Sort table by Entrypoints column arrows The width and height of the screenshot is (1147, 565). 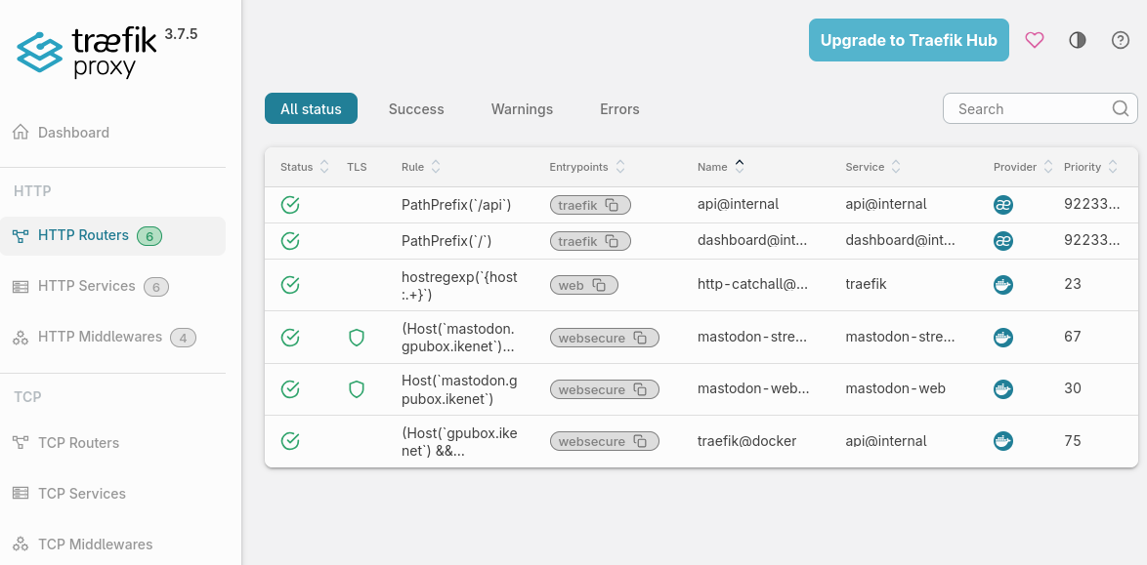coord(619,167)
